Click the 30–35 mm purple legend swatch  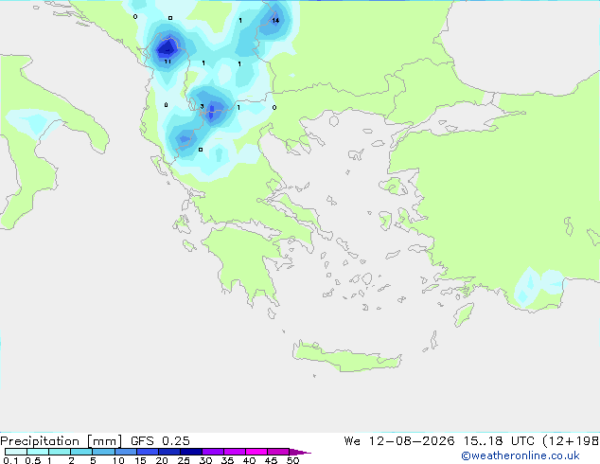[x=212, y=452]
